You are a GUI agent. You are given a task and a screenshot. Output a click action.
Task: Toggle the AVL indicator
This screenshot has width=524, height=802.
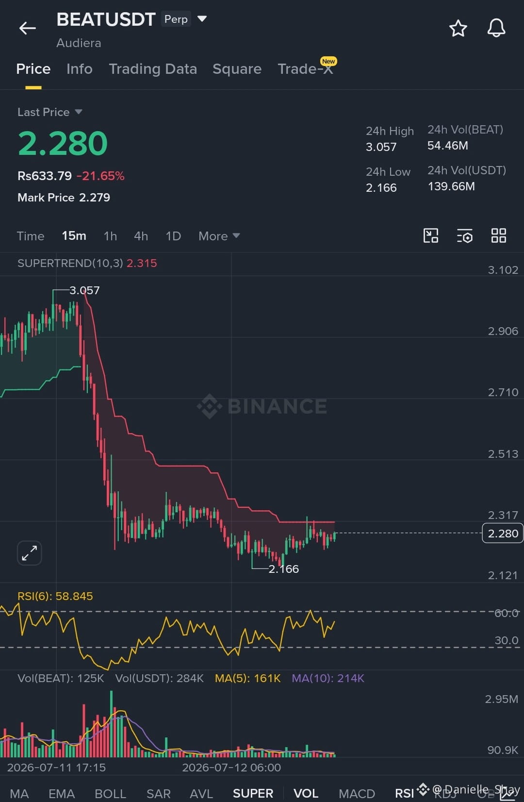click(201, 793)
